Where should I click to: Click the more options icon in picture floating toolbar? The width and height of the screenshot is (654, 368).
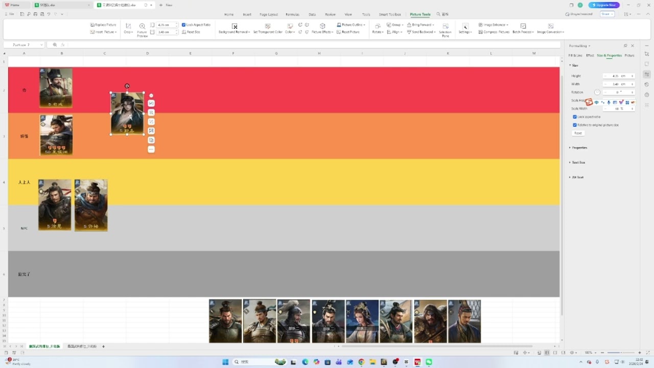151,149
